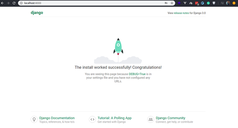This screenshot has height=128, width=238.
Task: Follow the DEBUG=True link
Action: pos(137,74)
